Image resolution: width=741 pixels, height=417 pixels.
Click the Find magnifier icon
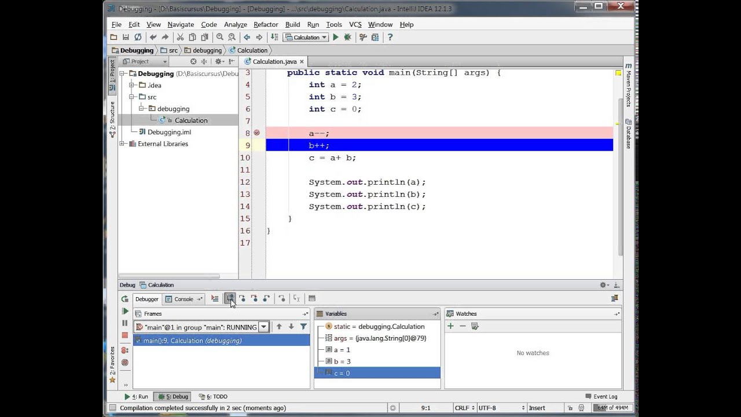[x=219, y=37]
